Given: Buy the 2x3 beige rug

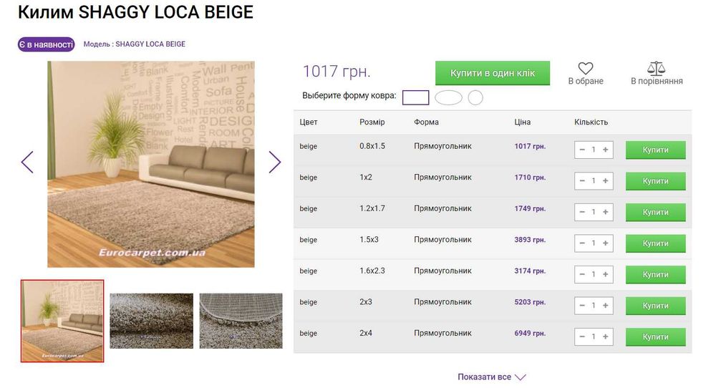Looking at the screenshot, I should click(655, 306).
